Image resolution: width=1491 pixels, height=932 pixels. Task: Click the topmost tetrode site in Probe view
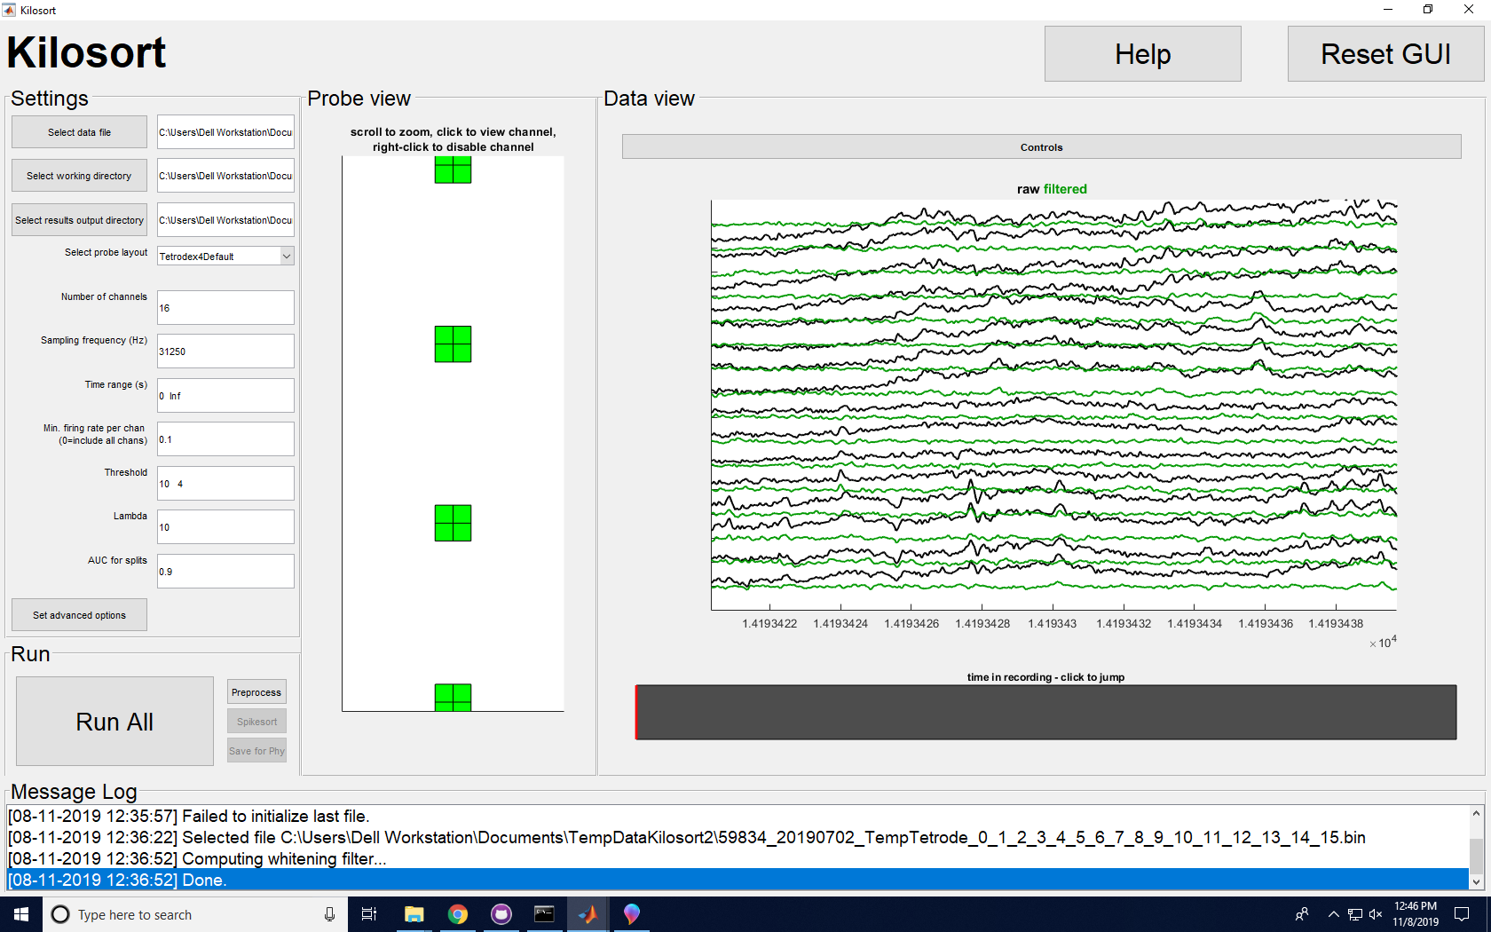pos(453,169)
